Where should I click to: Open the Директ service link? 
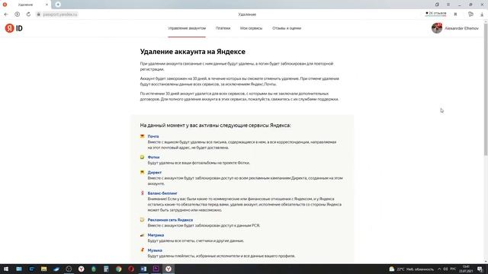pyautogui.click(x=154, y=173)
